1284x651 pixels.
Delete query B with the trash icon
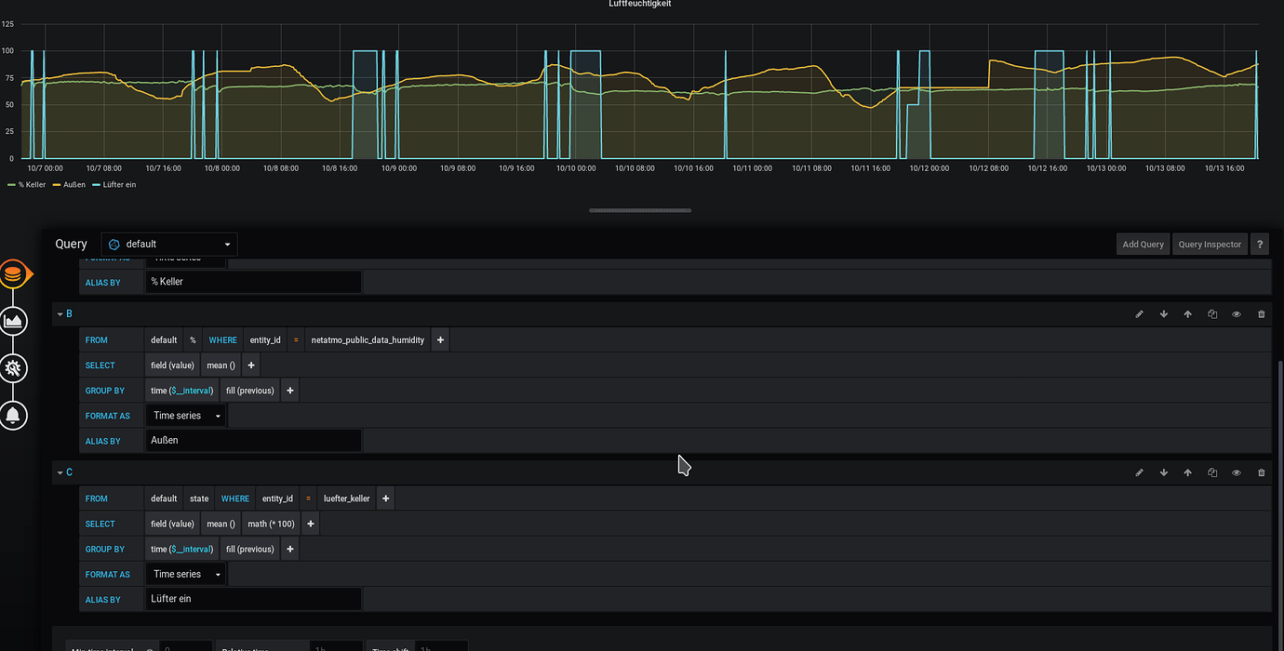coord(1261,313)
